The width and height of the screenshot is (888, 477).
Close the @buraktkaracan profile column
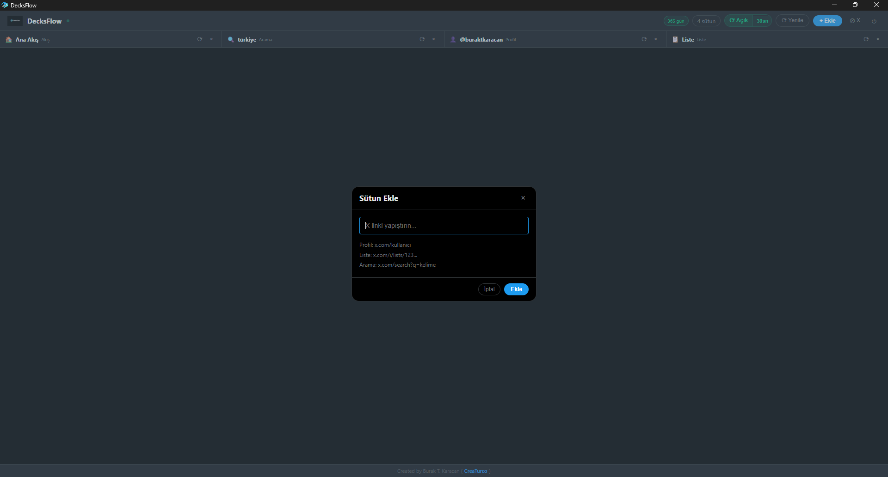(x=656, y=39)
